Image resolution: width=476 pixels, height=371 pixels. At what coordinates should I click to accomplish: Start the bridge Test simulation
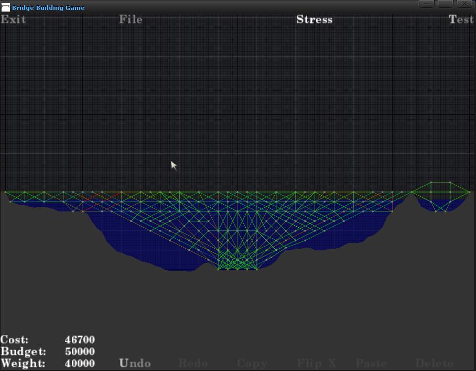click(461, 19)
